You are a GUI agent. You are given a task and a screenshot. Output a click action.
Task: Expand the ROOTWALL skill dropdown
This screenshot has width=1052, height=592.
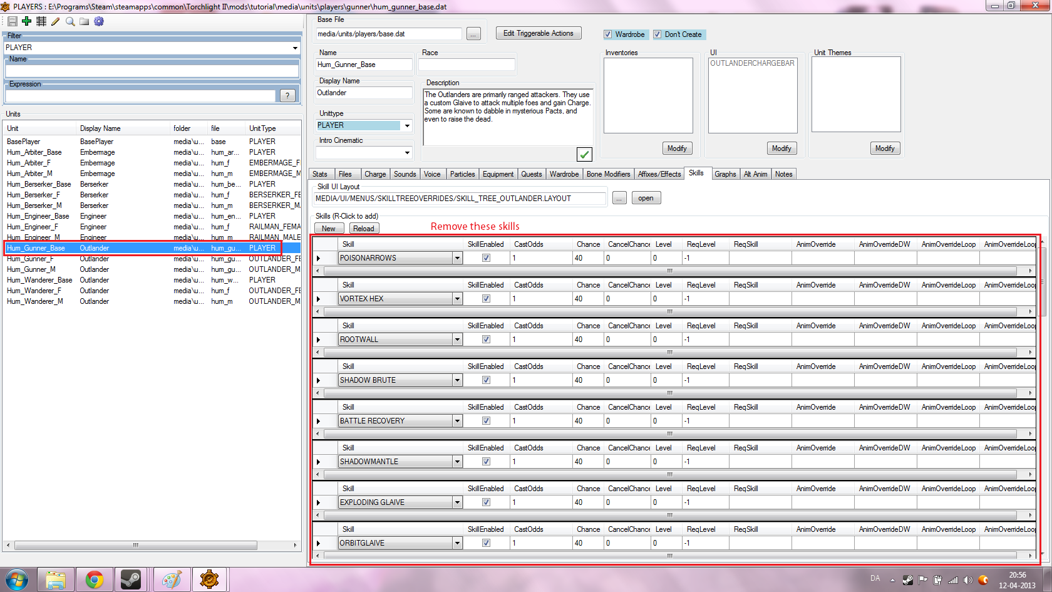coord(457,340)
